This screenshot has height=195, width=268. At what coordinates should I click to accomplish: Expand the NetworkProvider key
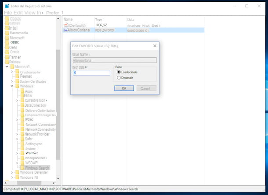(x=17, y=134)
